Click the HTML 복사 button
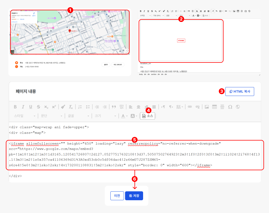The width and height of the screenshot is (269, 213). (x=240, y=91)
